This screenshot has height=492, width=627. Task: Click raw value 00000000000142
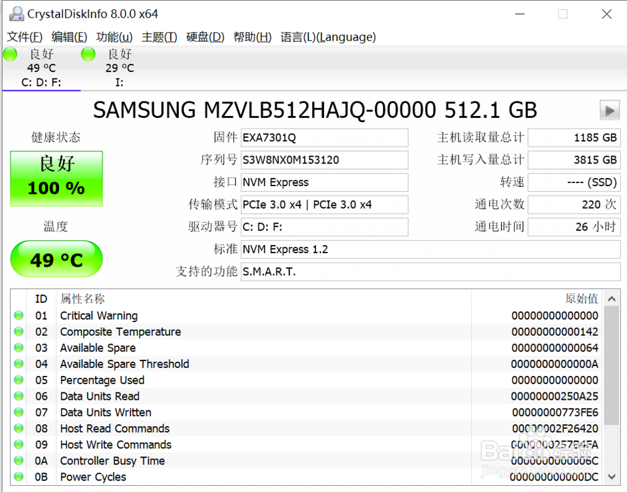tap(555, 332)
